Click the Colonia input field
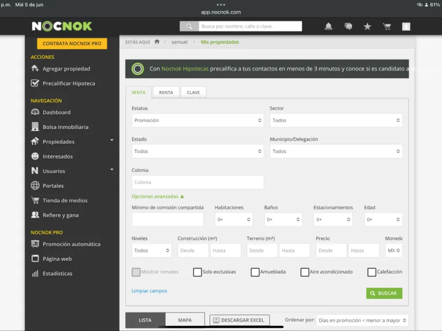This screenshot has width=442, height=331. (x=198, y=182)
